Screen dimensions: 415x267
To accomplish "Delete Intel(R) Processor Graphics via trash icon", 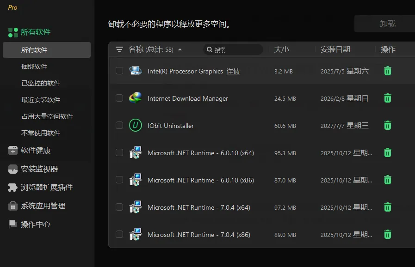I will [x=388, y=71].
